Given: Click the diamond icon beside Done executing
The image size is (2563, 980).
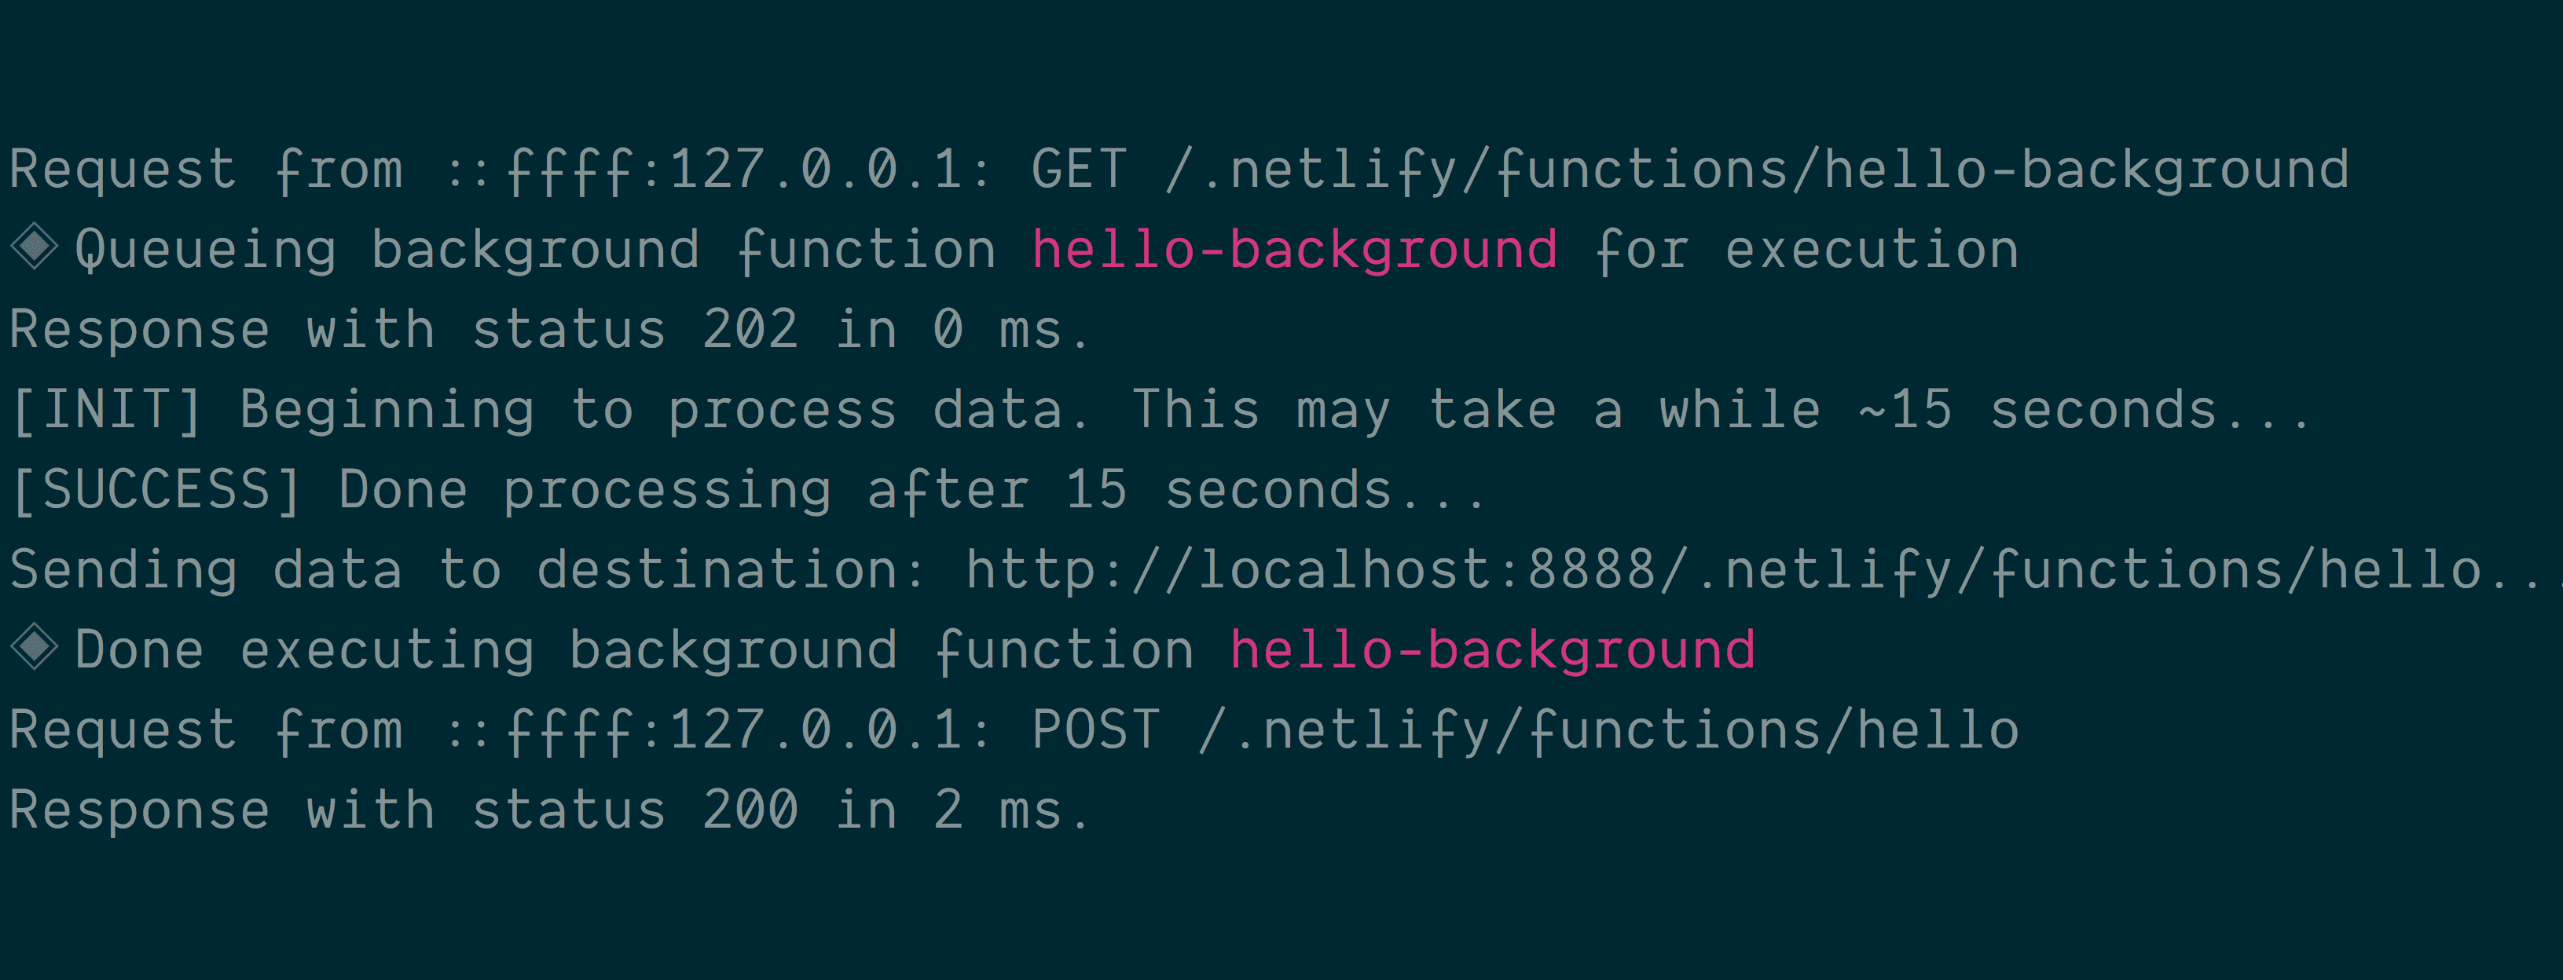Looking at the screenshot, I should [35, 648].
